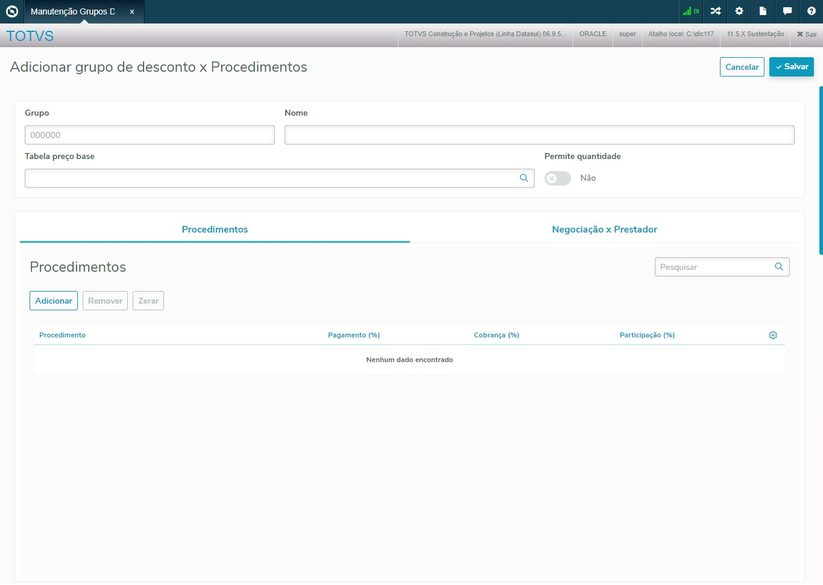Viewport: 823px width, 585px height.
Task: Click the page vertical scrollbar
Action: click(x=821, y=170)
